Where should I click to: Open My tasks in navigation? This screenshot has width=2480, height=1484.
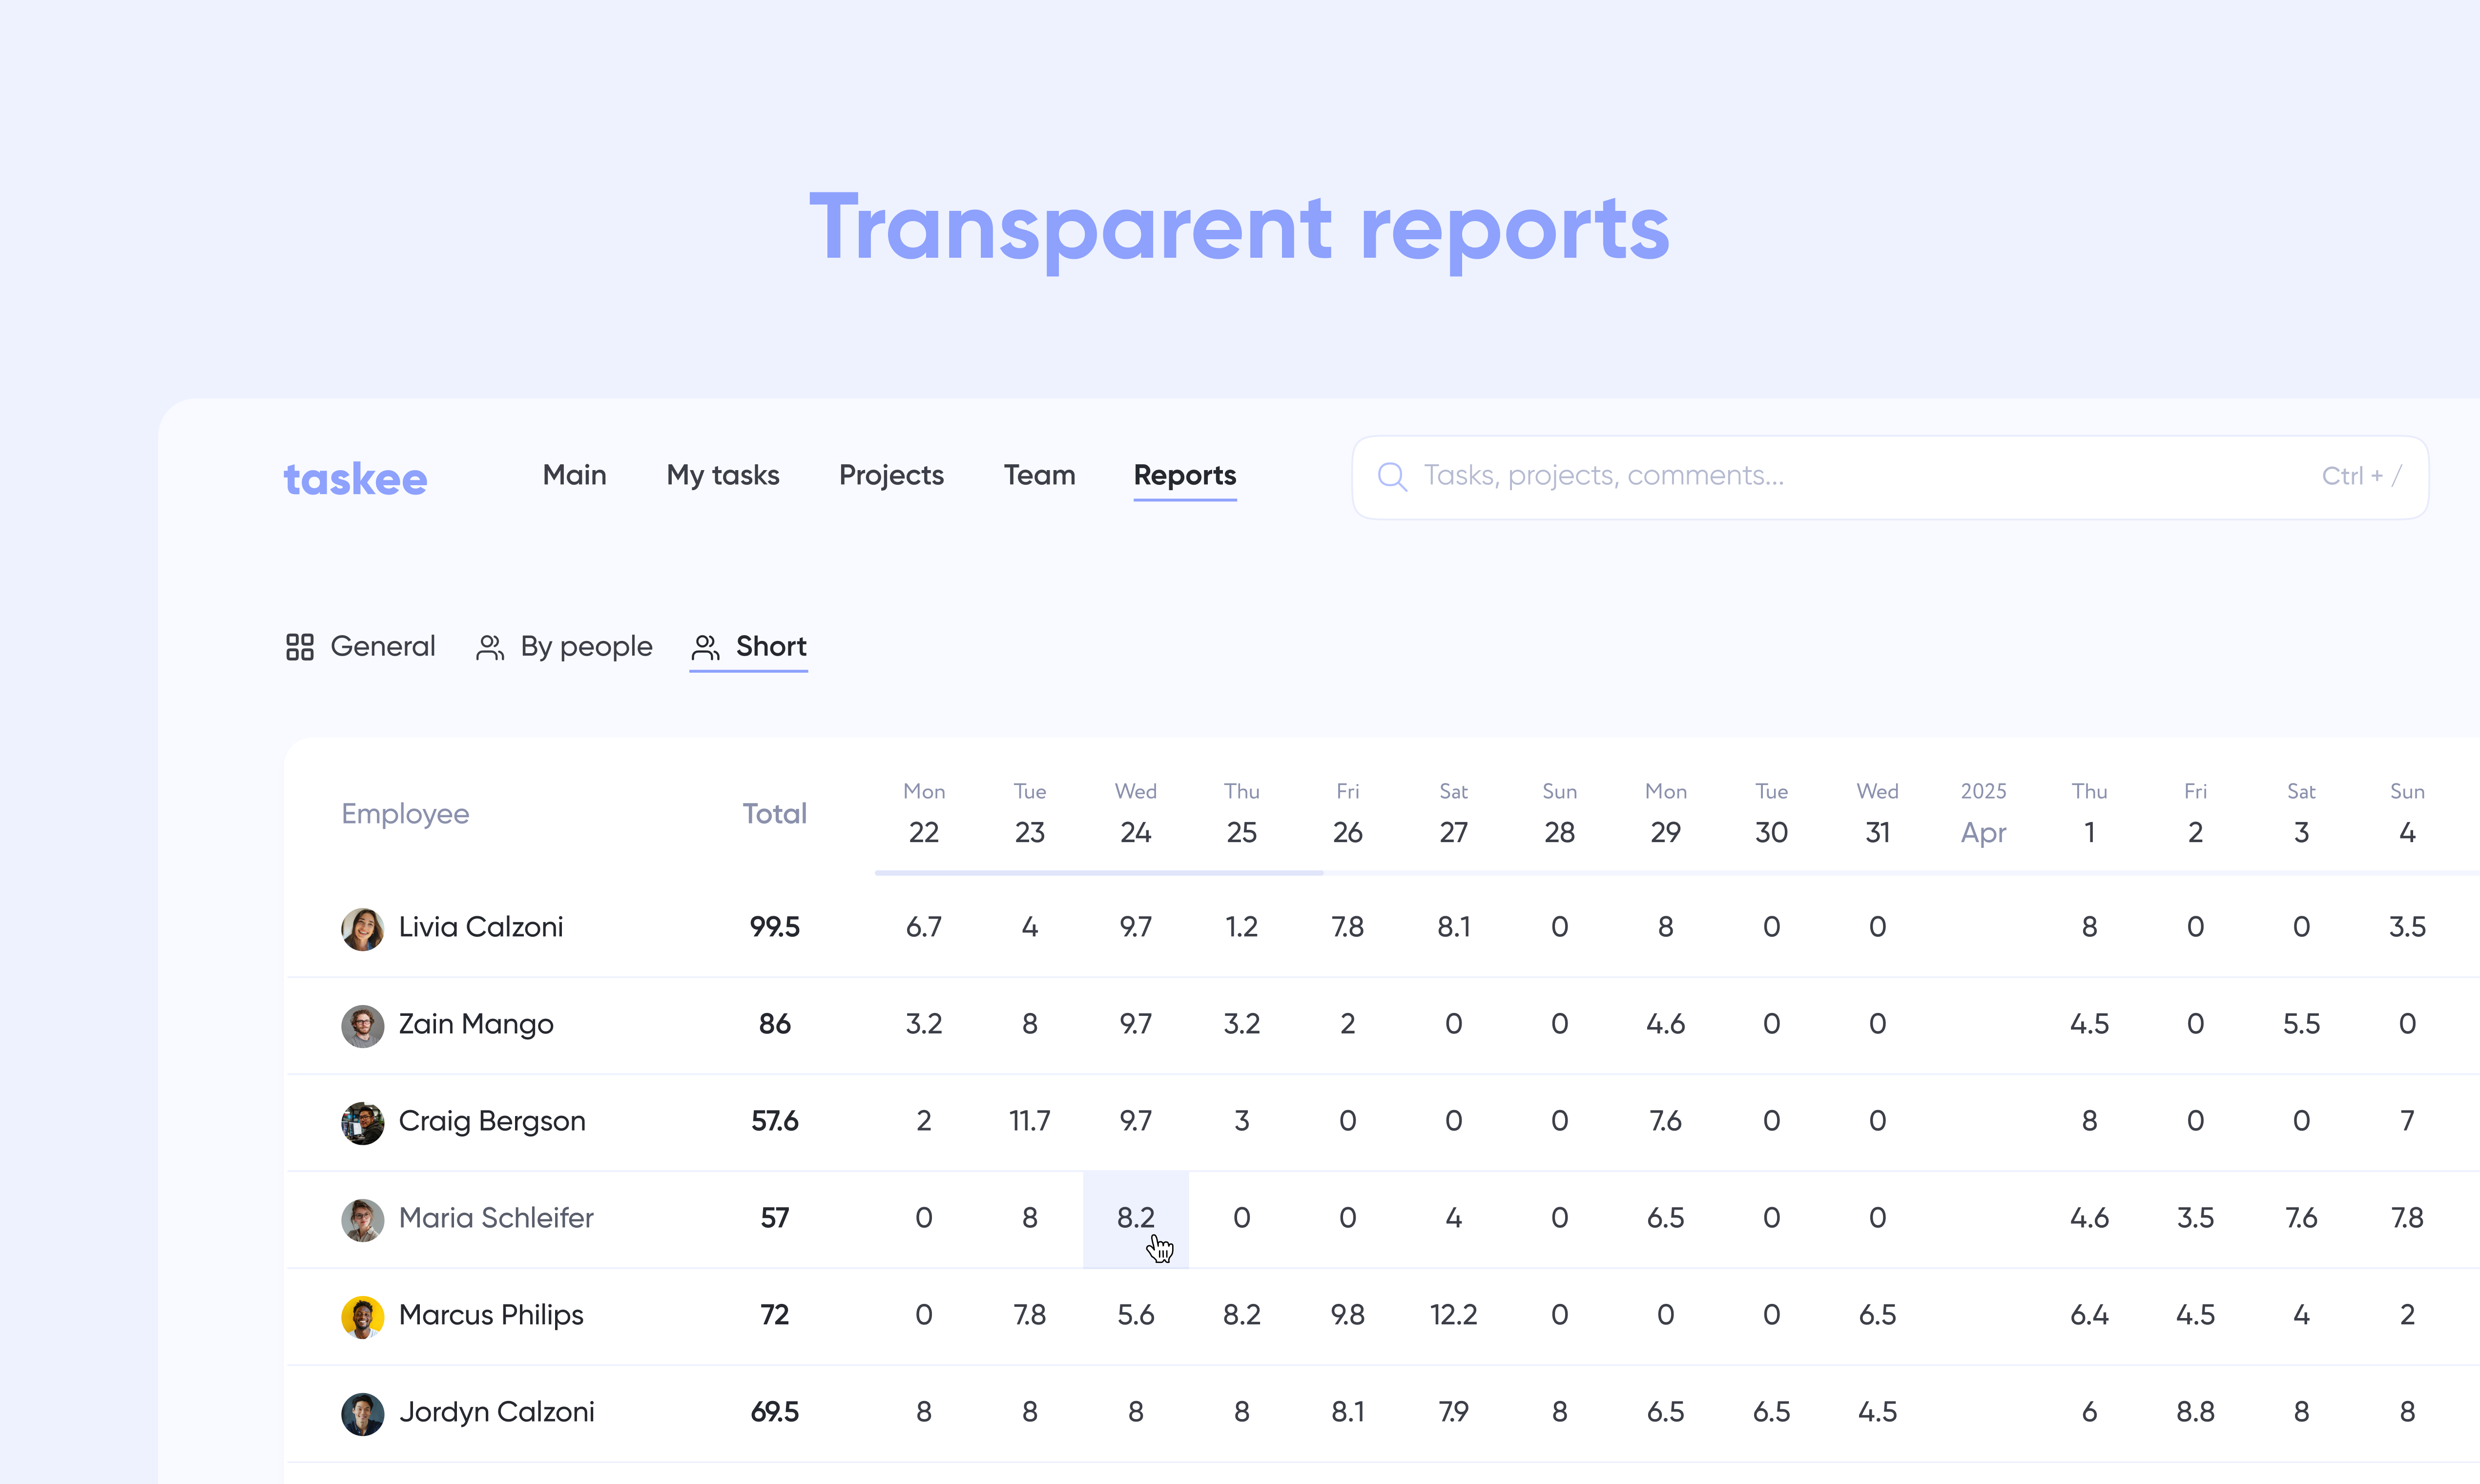[723, 475]
